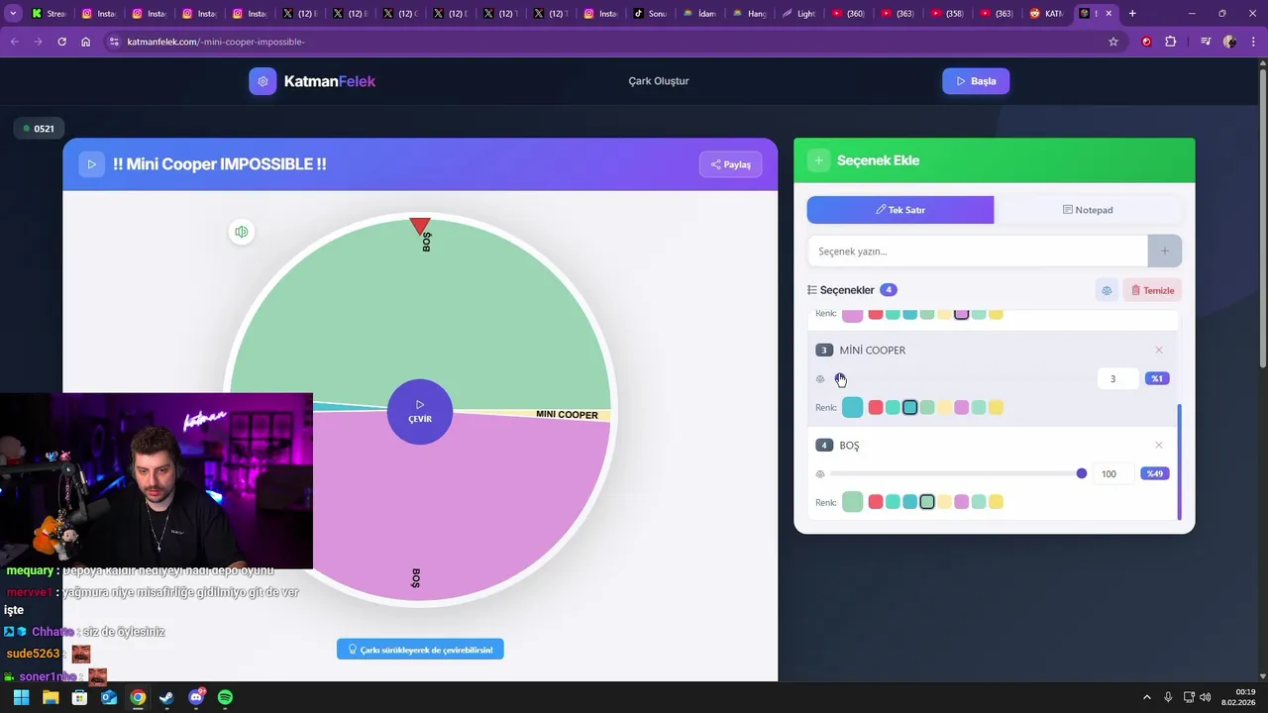Open the Chrome profile avatar
This screenshot has height=713, width=1268.
coord(1229,42)
